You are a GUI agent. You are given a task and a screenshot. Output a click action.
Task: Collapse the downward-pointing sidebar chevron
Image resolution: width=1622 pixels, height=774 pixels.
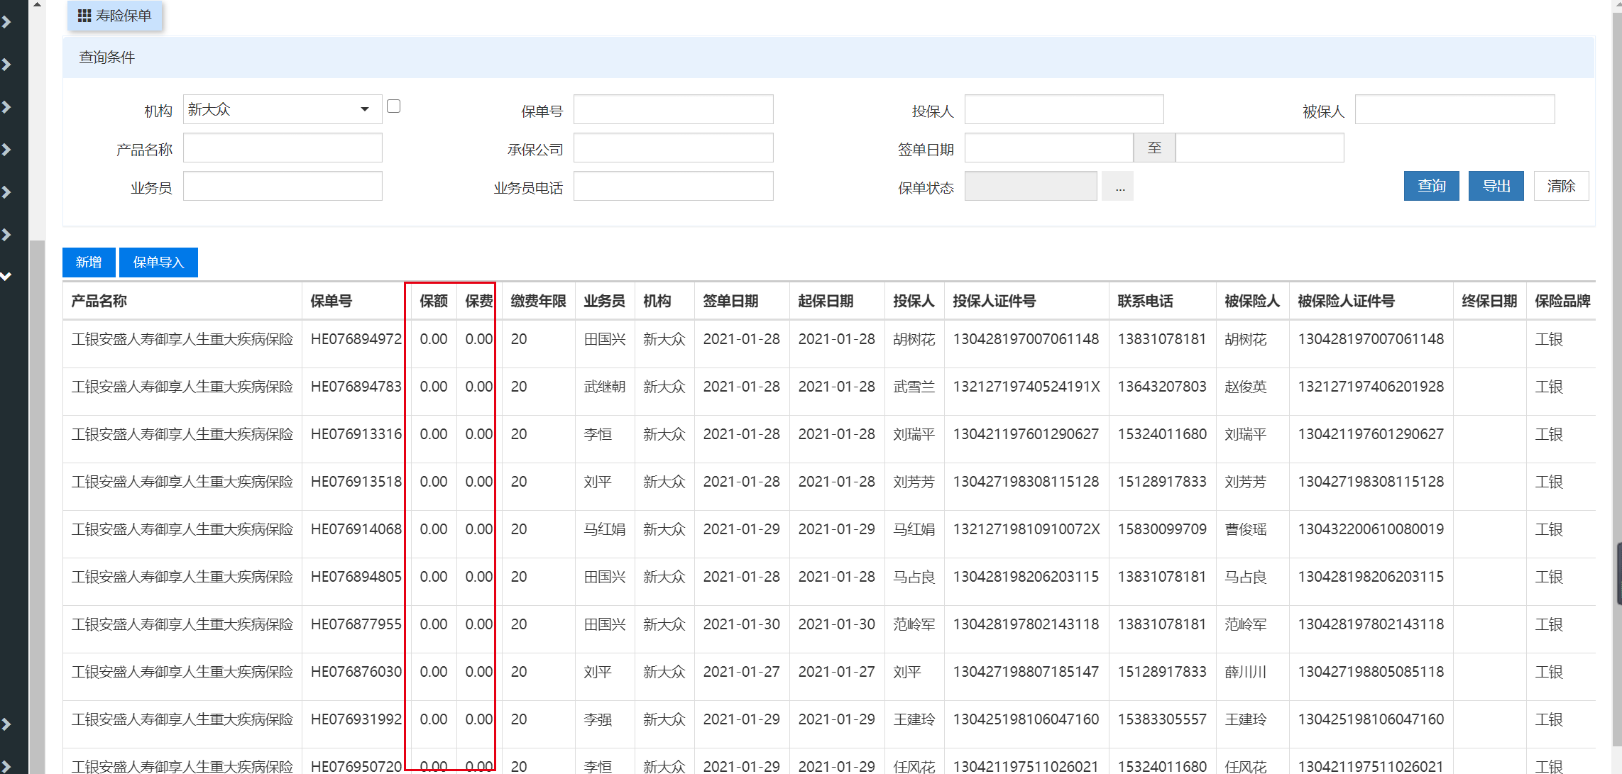coord(7,276)
